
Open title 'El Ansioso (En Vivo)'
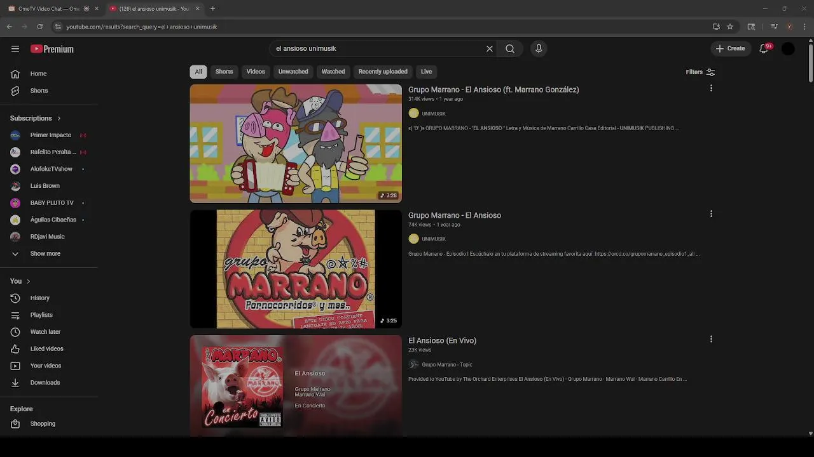tap(442, 341)
